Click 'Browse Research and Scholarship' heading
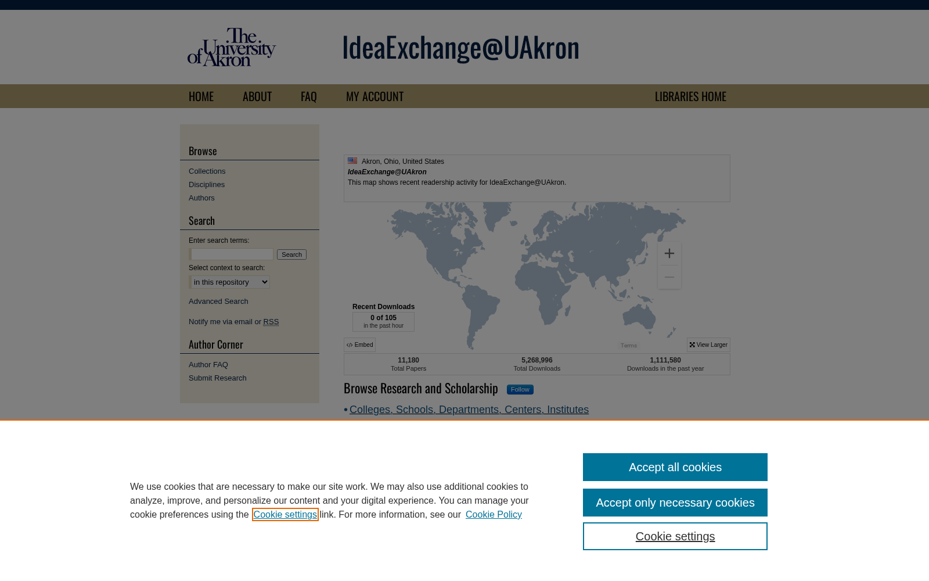Viewport: 929px width, 581px height. [421, 389]
